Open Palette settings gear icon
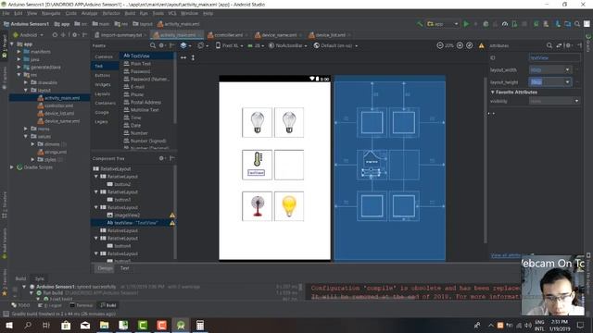The image size is (593, 333). [x=162, y=45]
